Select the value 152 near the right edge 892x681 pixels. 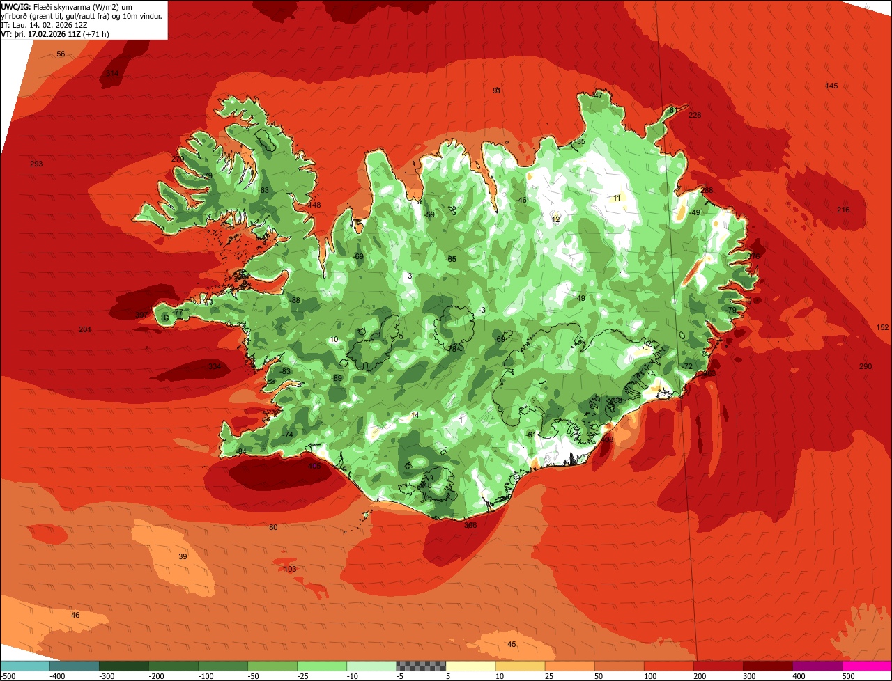coord(882,327)
